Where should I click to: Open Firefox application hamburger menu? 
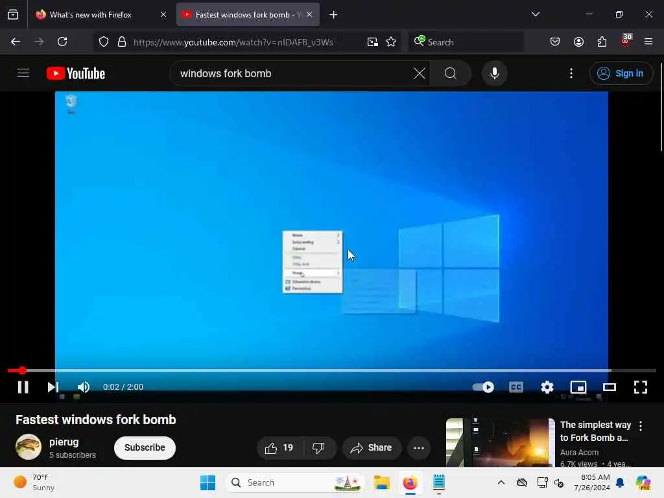coord(648,42)
